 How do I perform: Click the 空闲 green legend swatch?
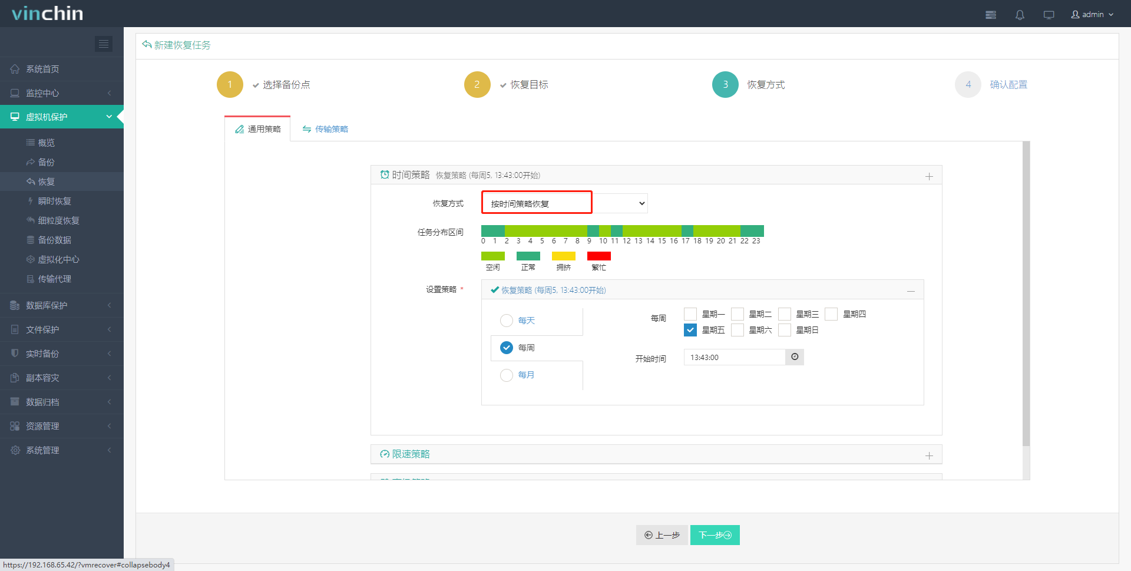click(493, 256)
